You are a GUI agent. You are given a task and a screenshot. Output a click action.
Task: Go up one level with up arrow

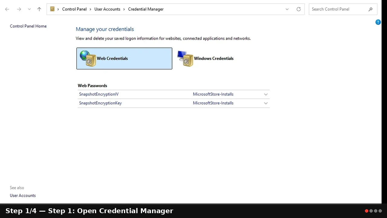(39, 9)
